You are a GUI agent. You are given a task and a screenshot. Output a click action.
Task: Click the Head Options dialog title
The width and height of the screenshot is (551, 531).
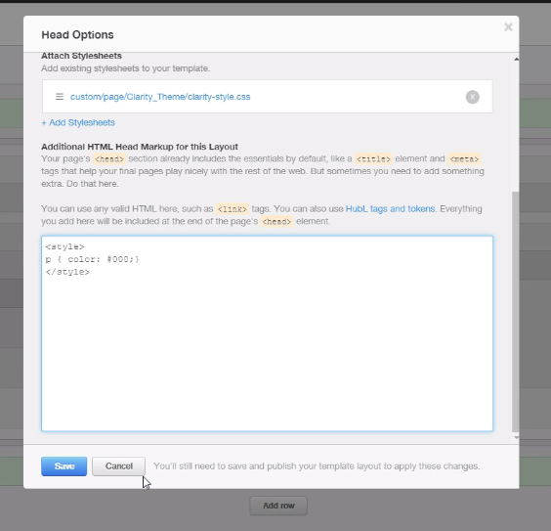click(x=77, y=35)
